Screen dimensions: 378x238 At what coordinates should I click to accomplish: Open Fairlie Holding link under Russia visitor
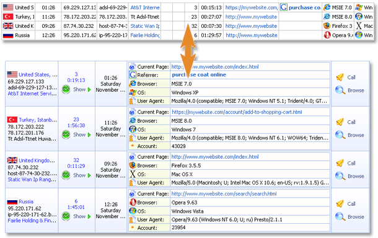pos(32,221)
